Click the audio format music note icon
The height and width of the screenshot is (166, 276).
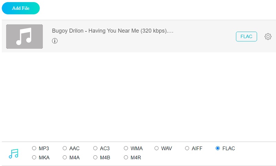(x=13, y=153)
